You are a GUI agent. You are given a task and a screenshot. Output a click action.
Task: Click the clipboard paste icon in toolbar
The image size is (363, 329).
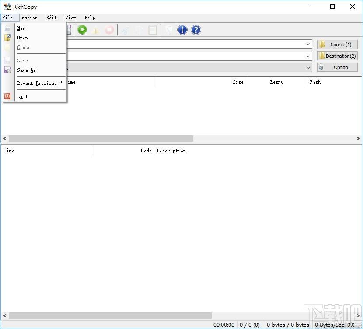153,30
